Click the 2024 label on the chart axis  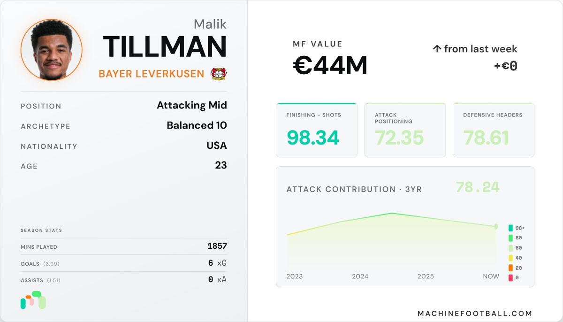tap(360, 276)
